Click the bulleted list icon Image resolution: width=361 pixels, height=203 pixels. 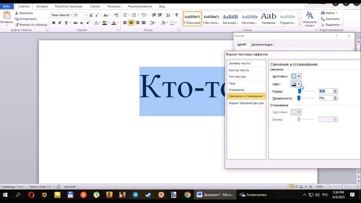(125, 15)
